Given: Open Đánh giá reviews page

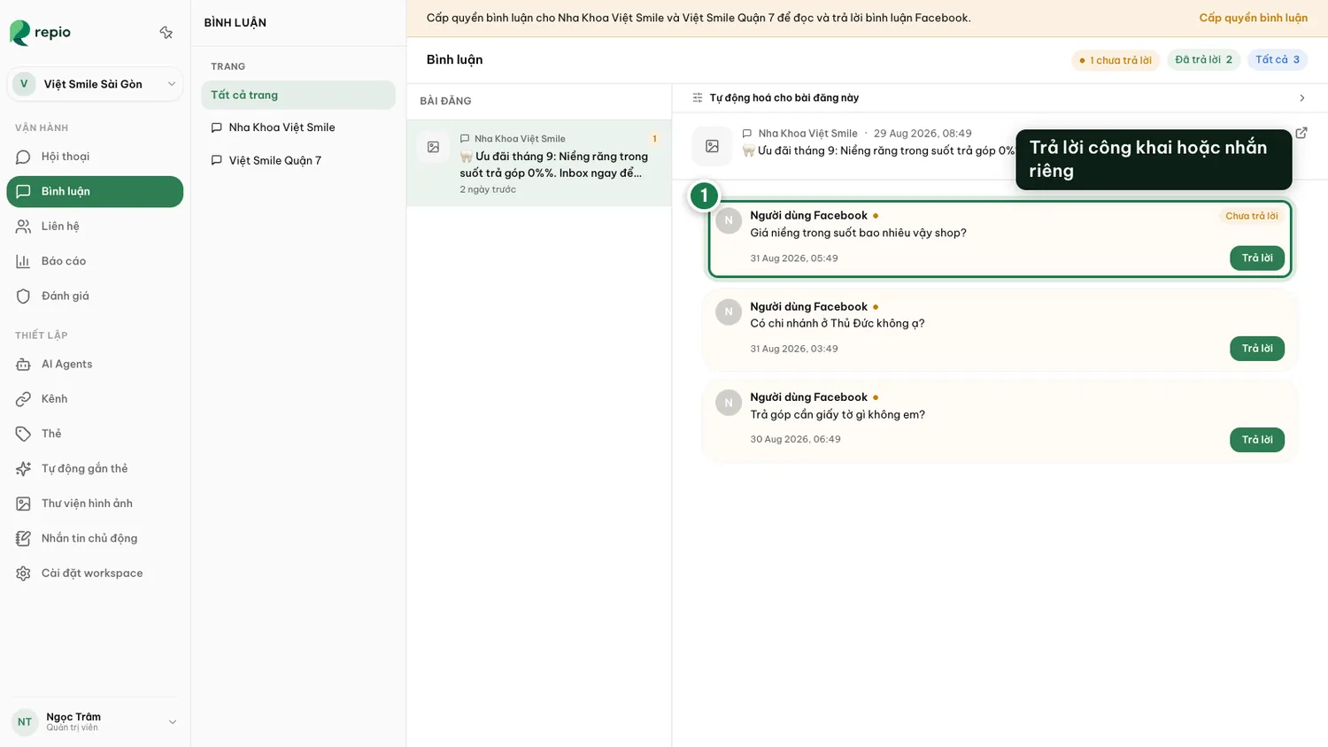Looking at the screenshot, I should (x=95, y=296).
